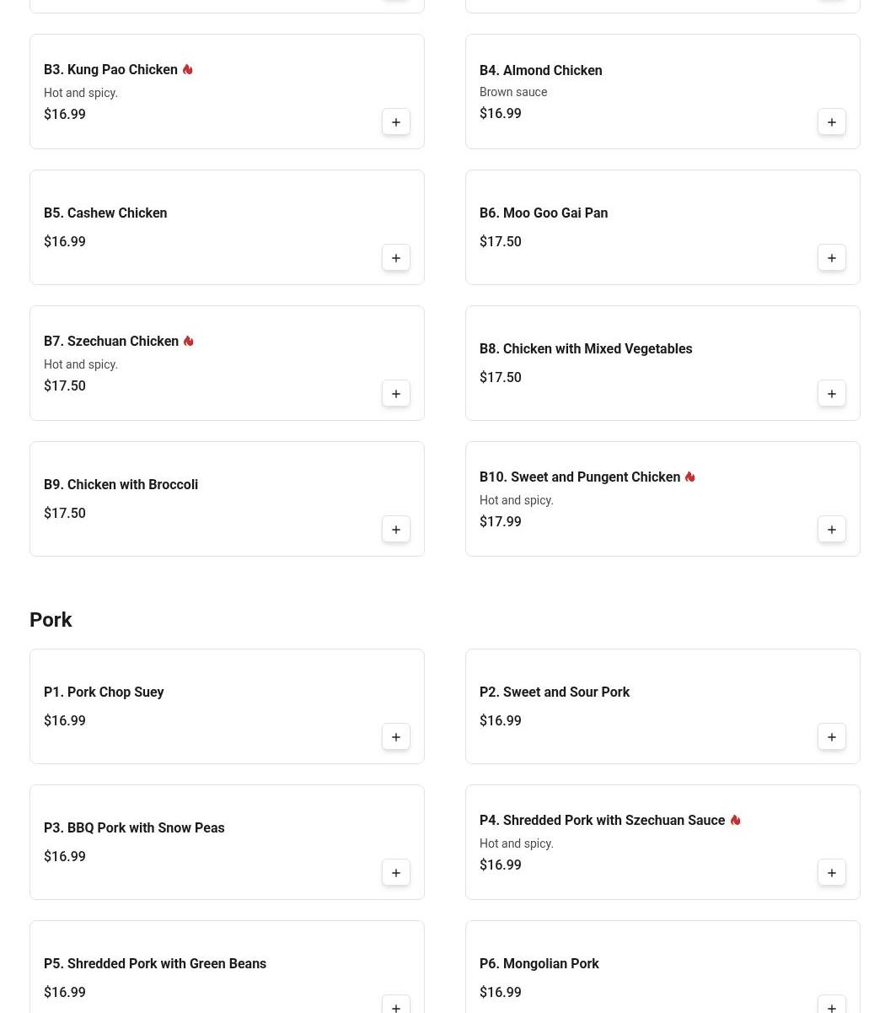Open B5. Cashew Chicken item details
Viewport: 885px width, 1013px height.
[x=105, y=213]
